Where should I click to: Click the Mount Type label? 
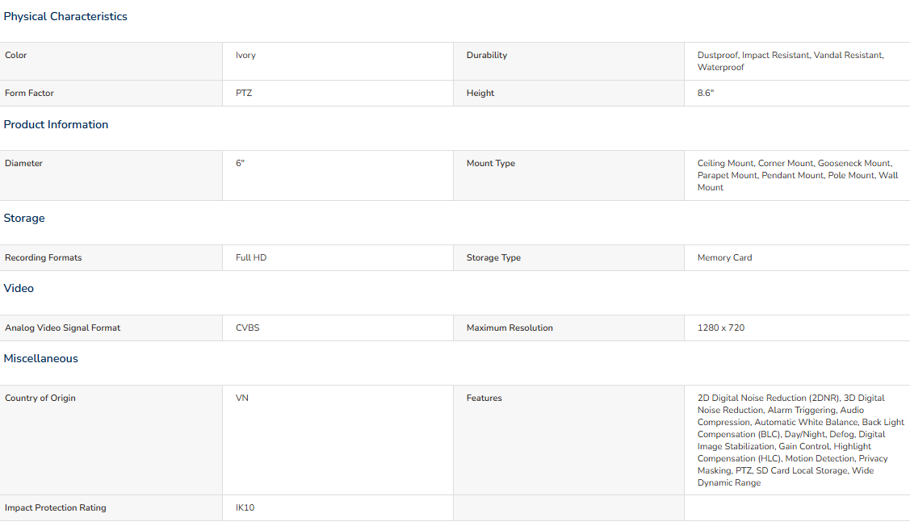point(491,163)
